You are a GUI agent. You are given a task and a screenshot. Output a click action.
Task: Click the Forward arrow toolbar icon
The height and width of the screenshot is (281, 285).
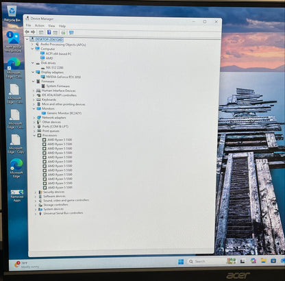pos(33,32)
